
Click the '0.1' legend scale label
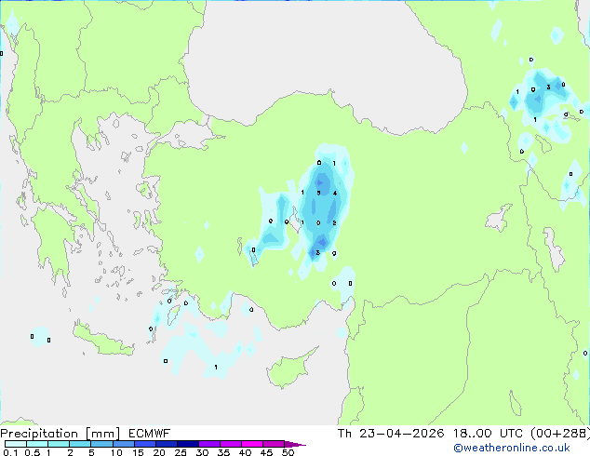(10, 452)
